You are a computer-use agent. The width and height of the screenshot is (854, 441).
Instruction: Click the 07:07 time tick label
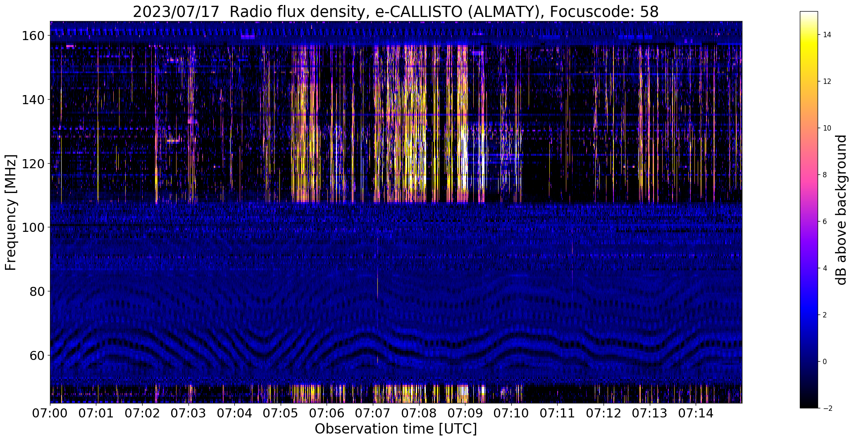coord(373,413)
